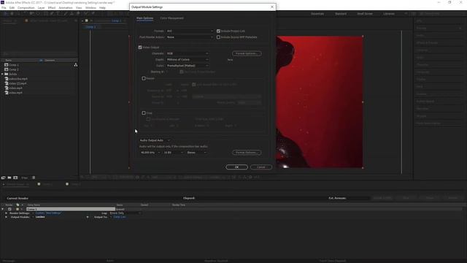Select the Rotation tool in toolbar
Screen dimensions: 467x263
[25, 13]
